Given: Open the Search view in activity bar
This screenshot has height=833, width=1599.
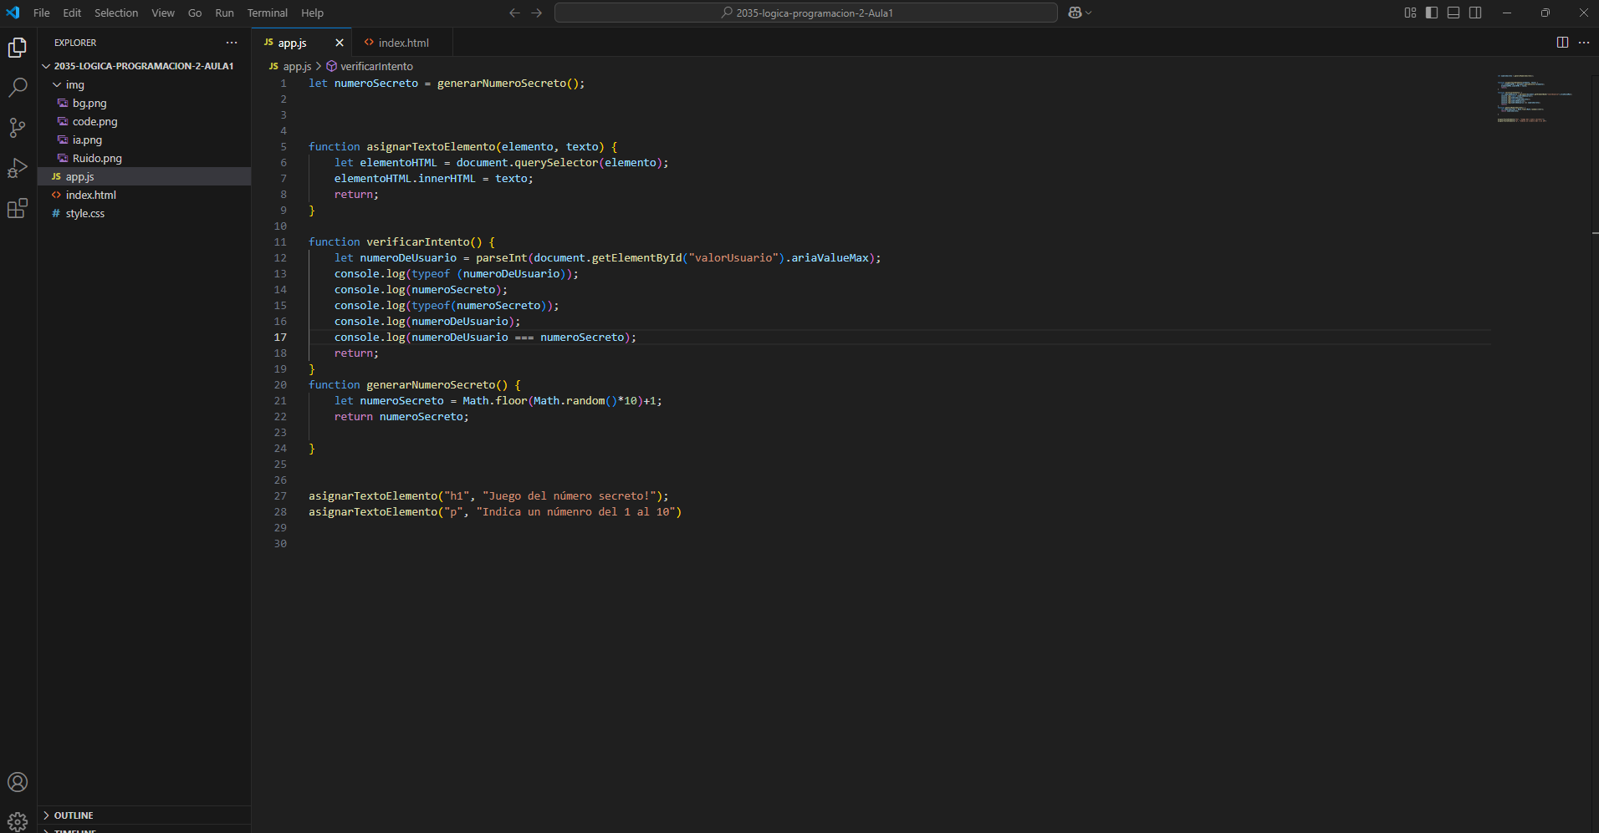Looking at the screenshot, I should point(18,88).
